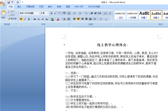The image size is (168, 111).
Task: Apply the 正文 style
Action: click(x=120, y=15)
